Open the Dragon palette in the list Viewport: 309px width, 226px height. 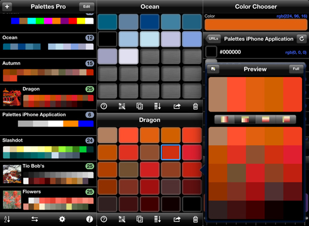(48, 97)
